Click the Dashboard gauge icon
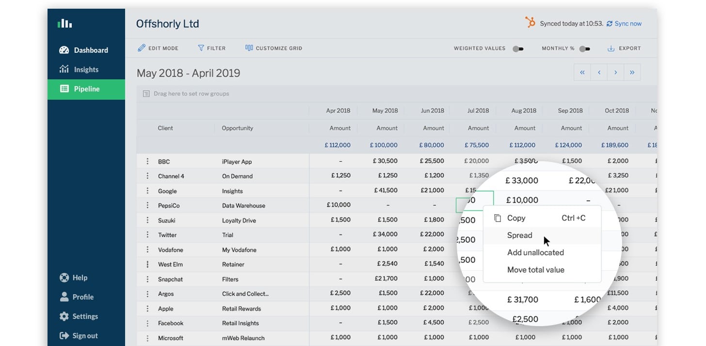 64,50
